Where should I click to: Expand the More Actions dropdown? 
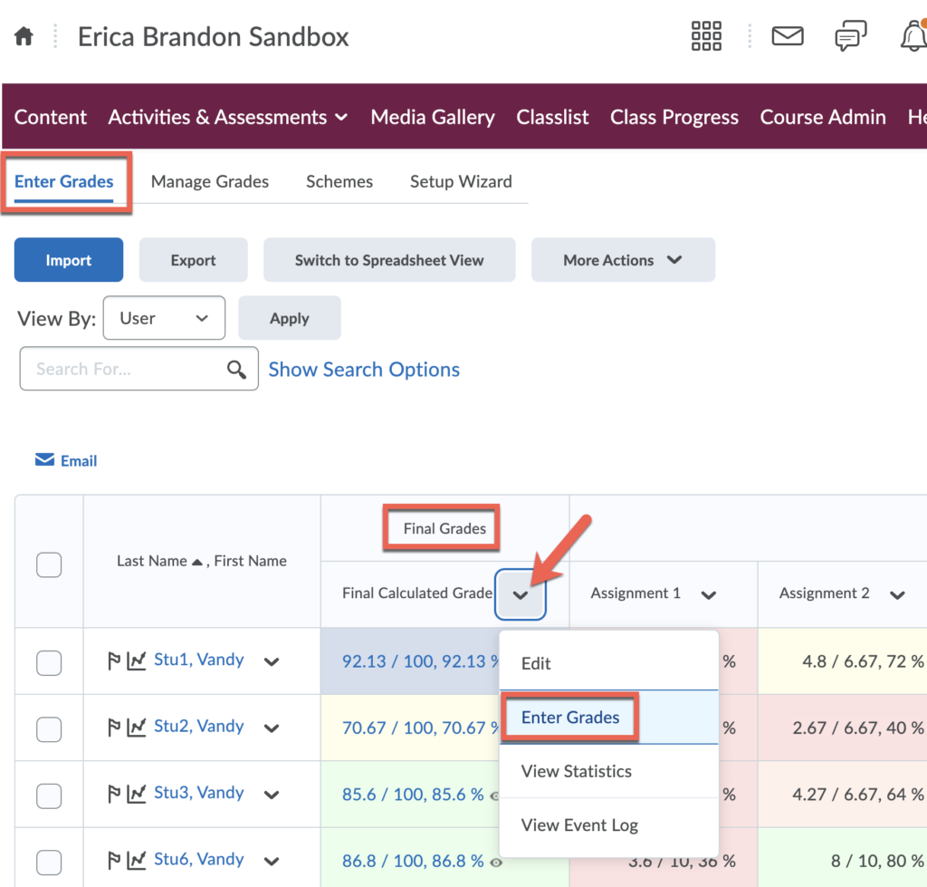point(623,260)
